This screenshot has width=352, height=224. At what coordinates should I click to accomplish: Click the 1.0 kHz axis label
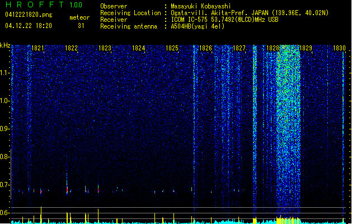5,101
